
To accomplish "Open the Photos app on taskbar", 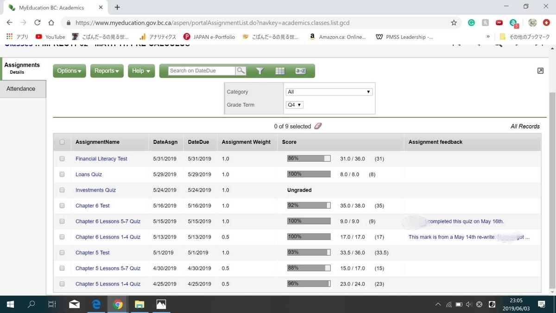I will pos(161,304).
